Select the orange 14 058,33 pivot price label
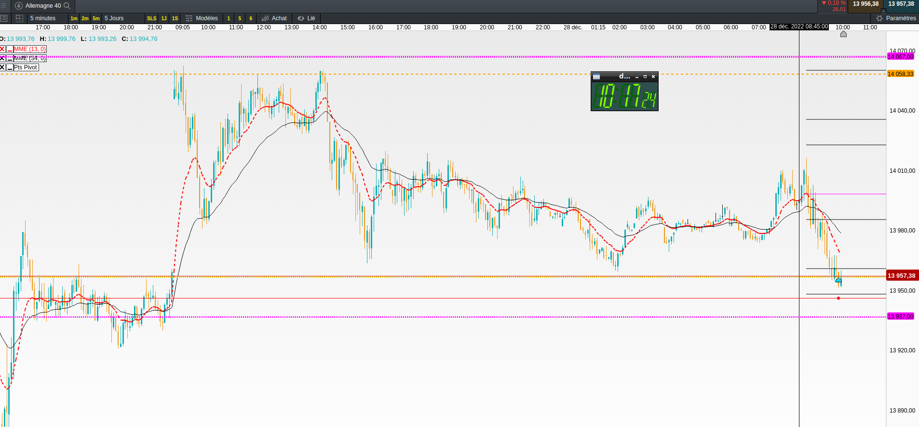Screen dimensions: 919x427 [901, 74]
